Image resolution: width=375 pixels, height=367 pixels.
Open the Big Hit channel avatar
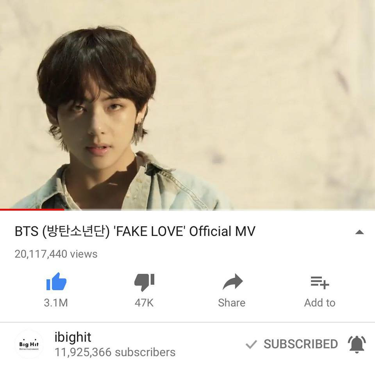(29, 344)
